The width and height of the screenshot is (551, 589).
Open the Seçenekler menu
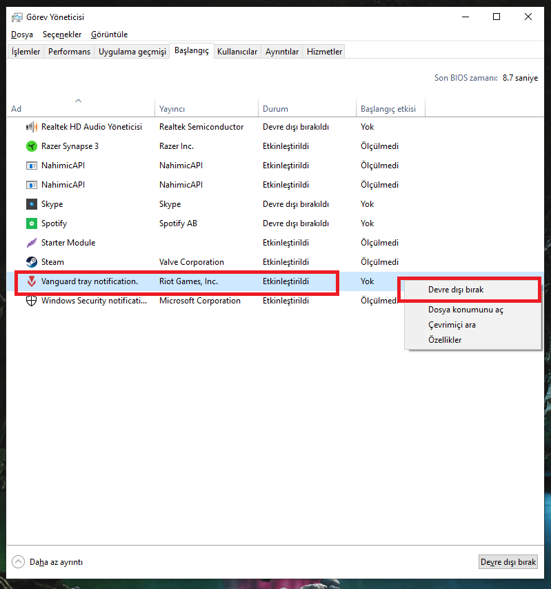coord(62,34)
